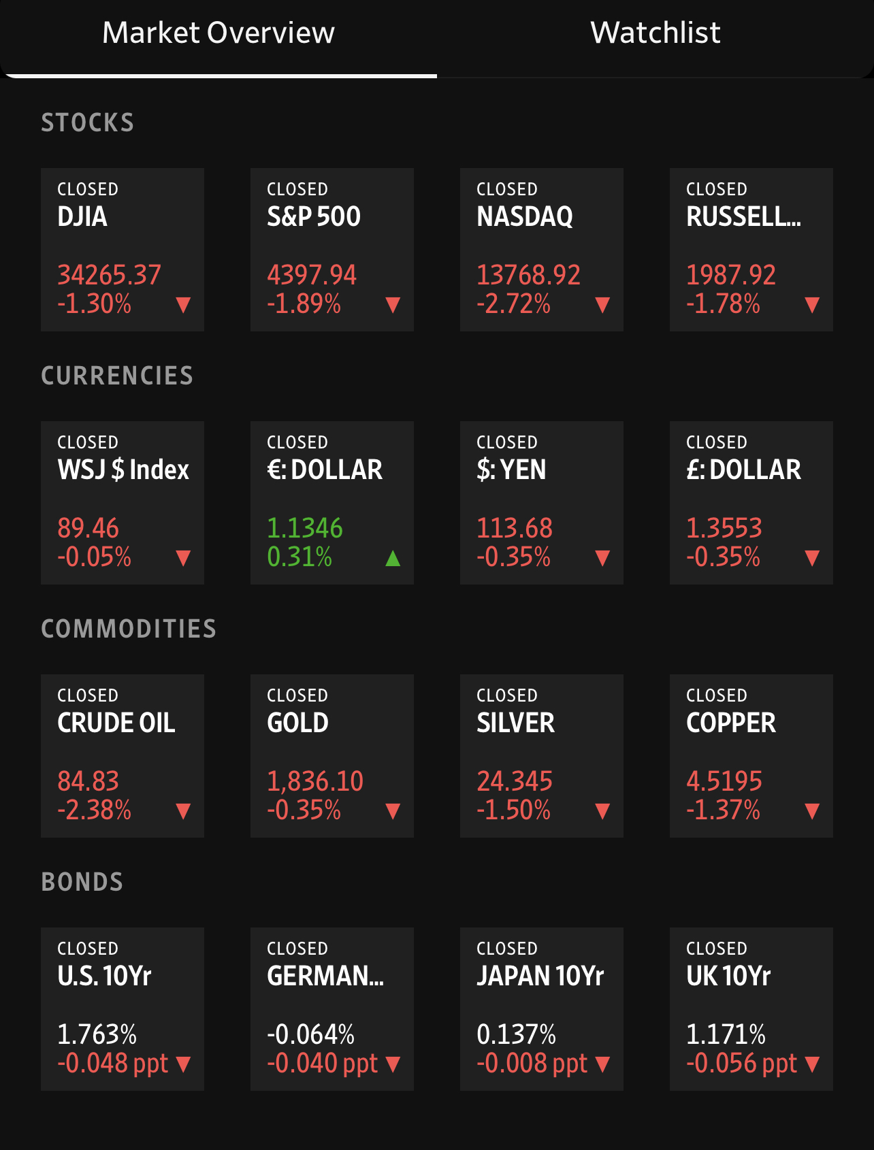The height and width of the screenshot is (1150, 874).
Task: Click the green up arrow on Euro Dollar card
Action: [x=393, y=558]
